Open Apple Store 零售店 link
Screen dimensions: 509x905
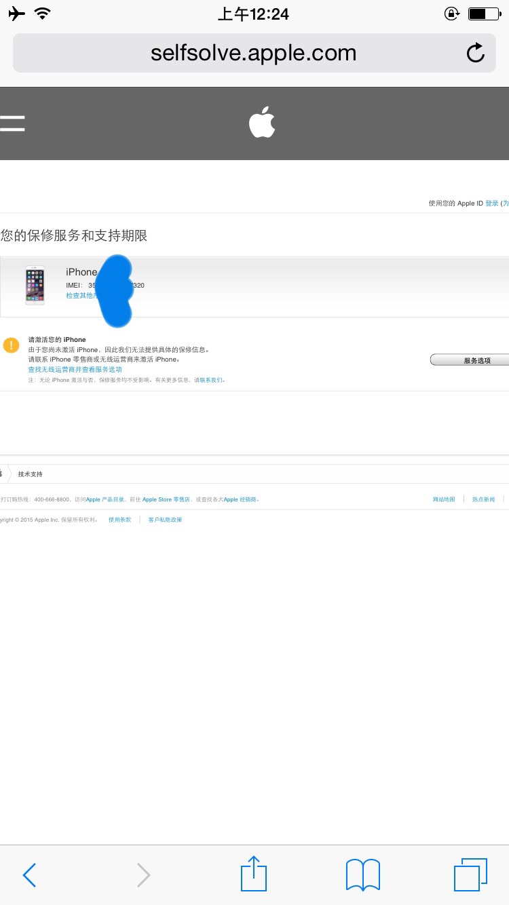tap(166, 499)
